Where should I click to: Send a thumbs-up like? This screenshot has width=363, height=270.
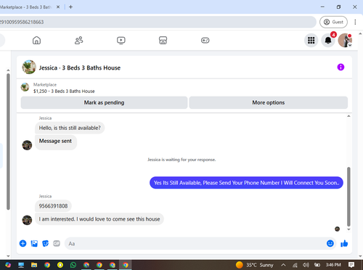pyautogui.click(x=344, y=243)
